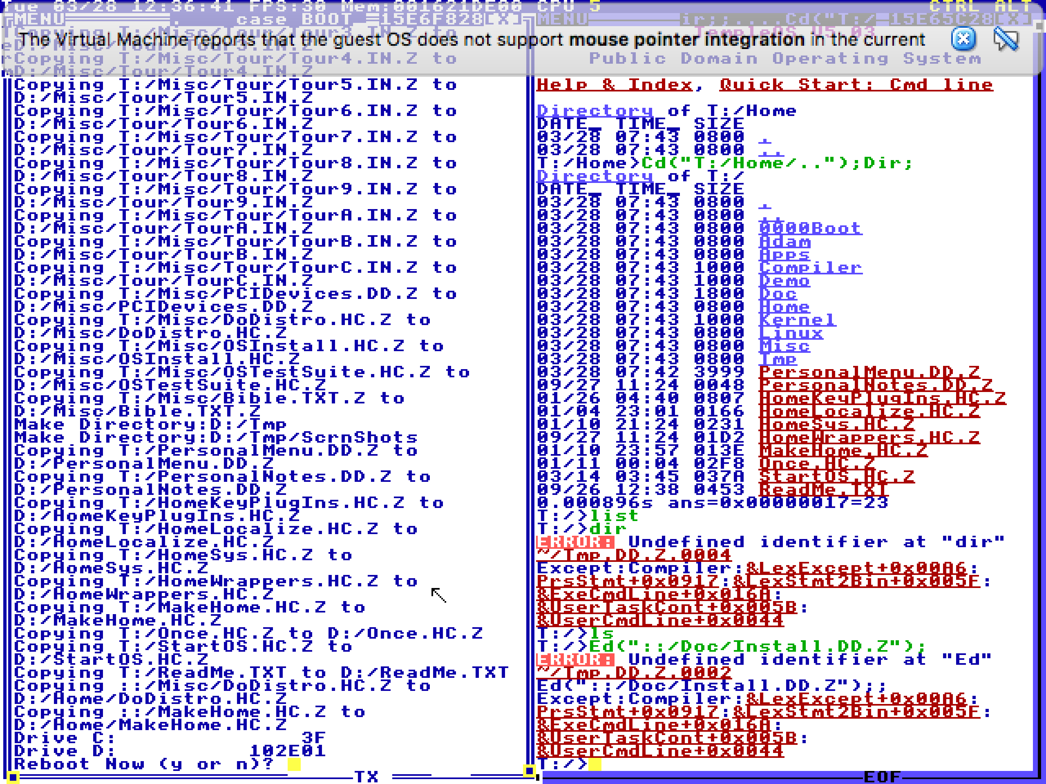Open the StartOS.HC.Z file link
This screenshot has height=784, width=1046.
point(836,477)
